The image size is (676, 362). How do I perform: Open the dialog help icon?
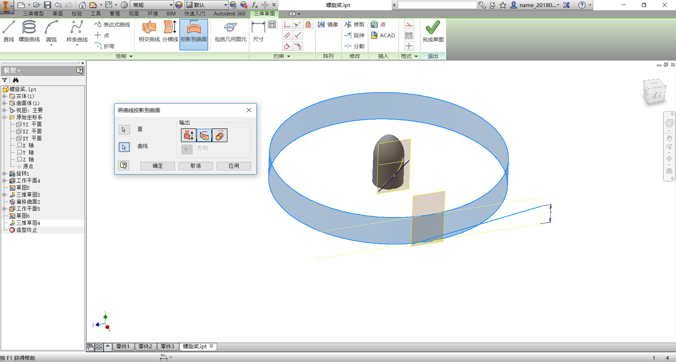(x=124, y=165)
